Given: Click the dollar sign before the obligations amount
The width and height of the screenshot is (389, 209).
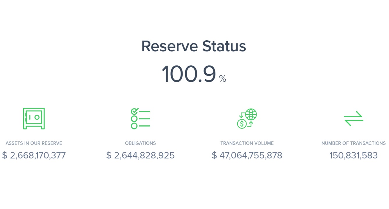Looking at the screenshot, I should coord(109,155).
